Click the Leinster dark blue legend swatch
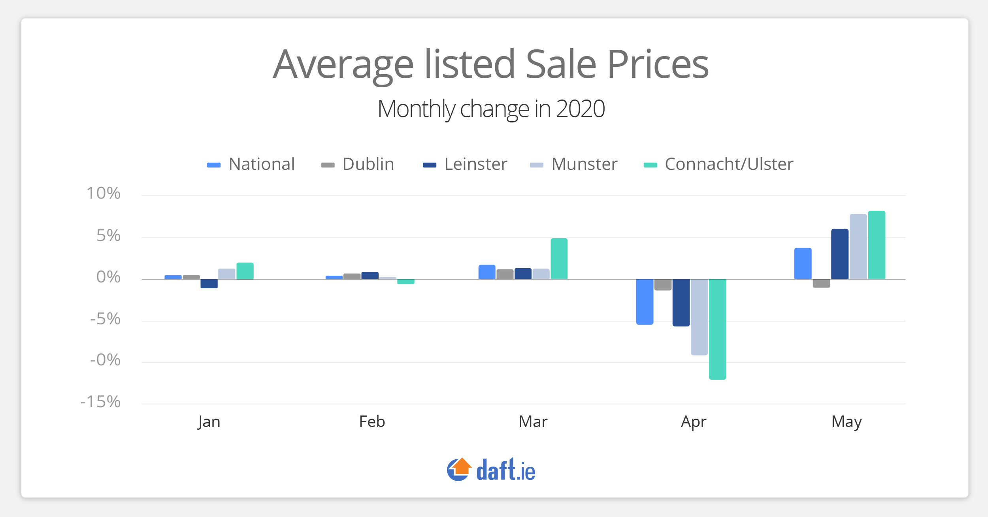988x517 pixels. click(x=430, y=165)
